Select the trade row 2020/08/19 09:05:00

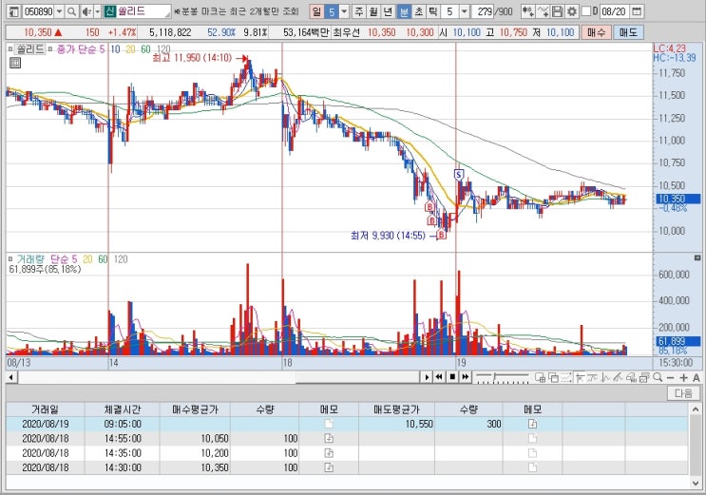(347, 424)
